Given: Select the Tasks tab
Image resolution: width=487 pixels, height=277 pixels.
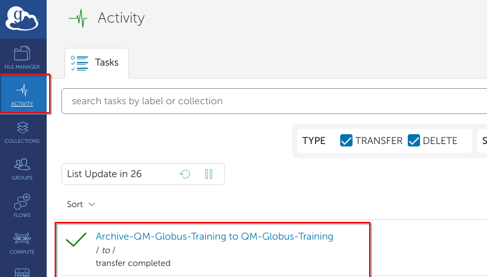Looking at the screenshot, I should click(x=96, y=63).
